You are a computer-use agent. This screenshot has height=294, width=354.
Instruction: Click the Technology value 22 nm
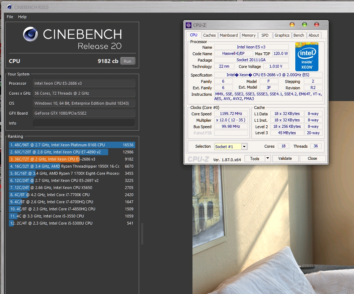pos(224,67)
